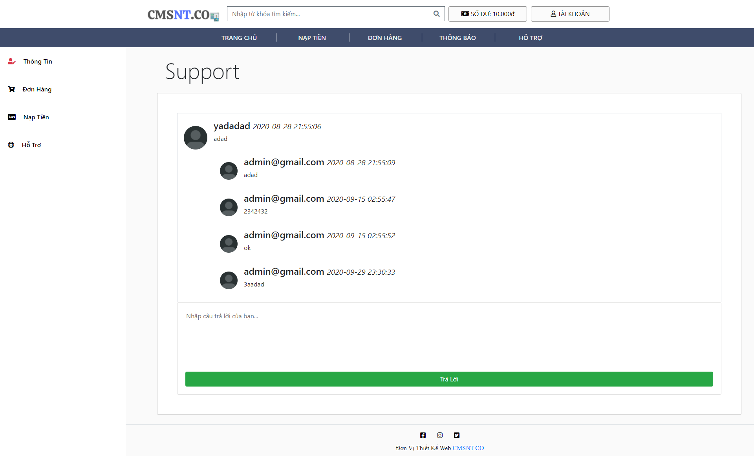Screen dimensions: 754x456
Task: Open the Facebook footer icon
Action: click(423, 435)
